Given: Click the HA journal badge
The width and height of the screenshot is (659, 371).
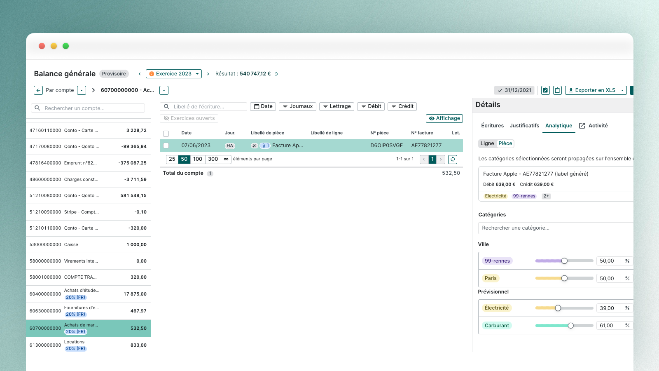Looking at the screenshot, I should click(230, 146).
